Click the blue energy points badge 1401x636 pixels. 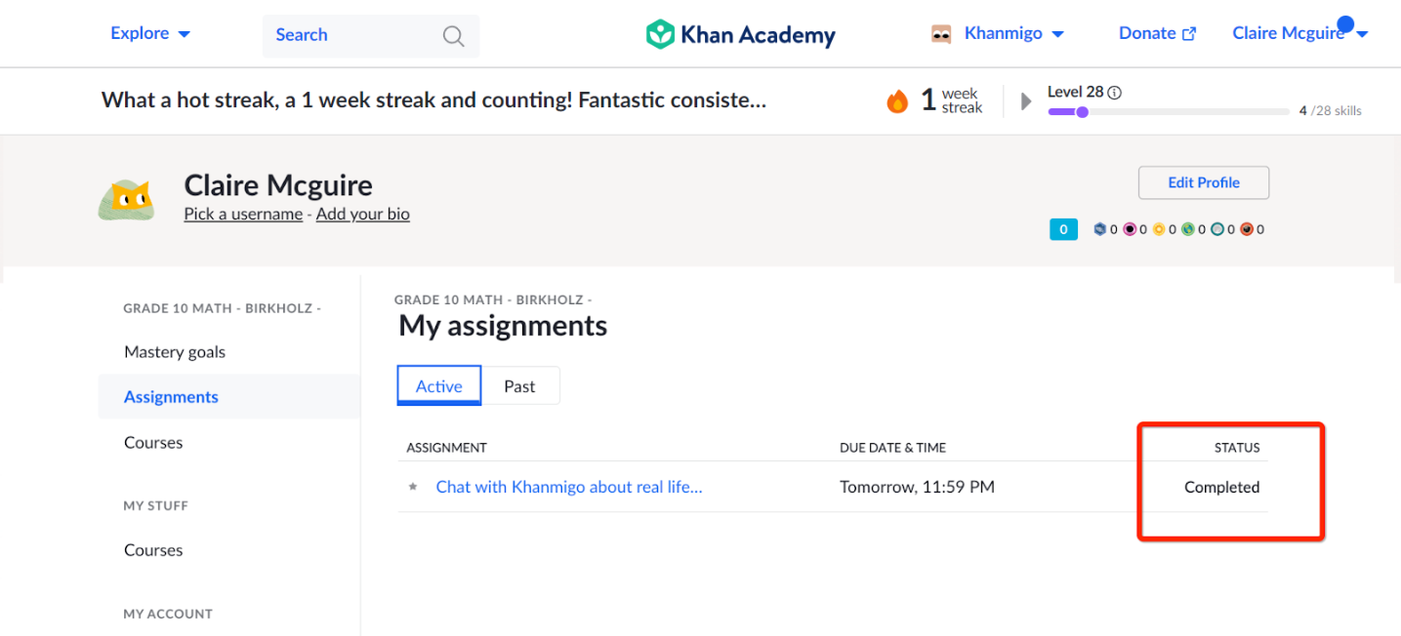coord(1063,229)
